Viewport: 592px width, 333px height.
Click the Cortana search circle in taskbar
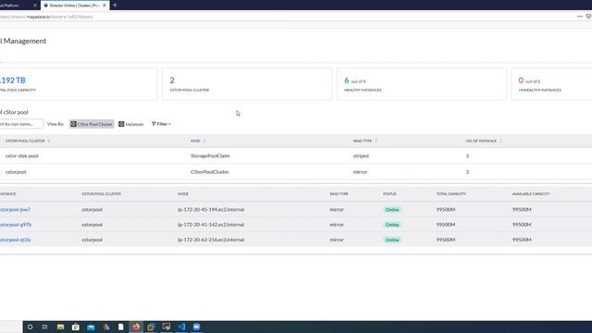30,327
